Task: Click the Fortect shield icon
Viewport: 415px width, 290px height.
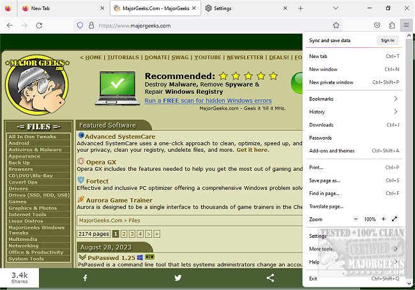Action: [81, 180]
